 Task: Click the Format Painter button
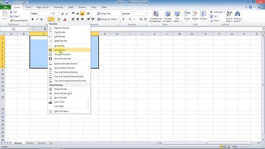(x=19, y=21)
